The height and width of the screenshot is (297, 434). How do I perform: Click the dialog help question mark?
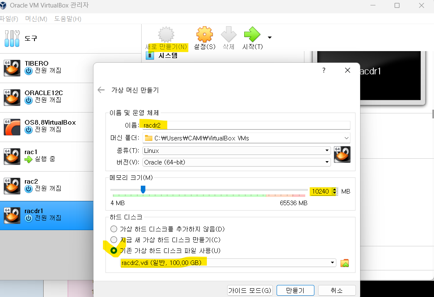point(324,70)
